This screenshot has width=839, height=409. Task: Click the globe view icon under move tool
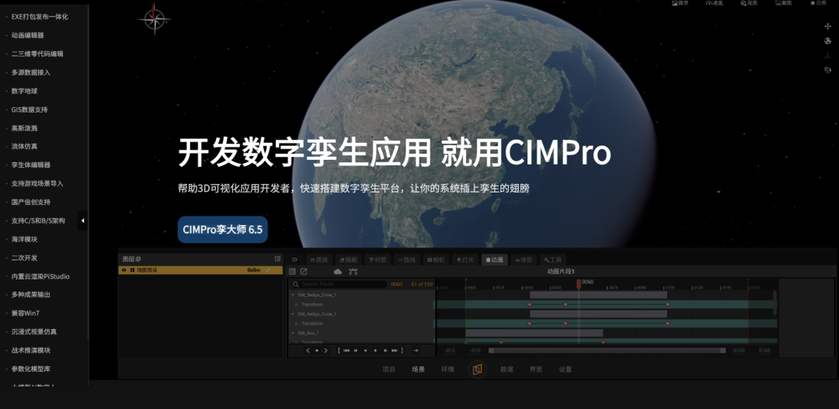pyautogui.click(x=828, y=40)
